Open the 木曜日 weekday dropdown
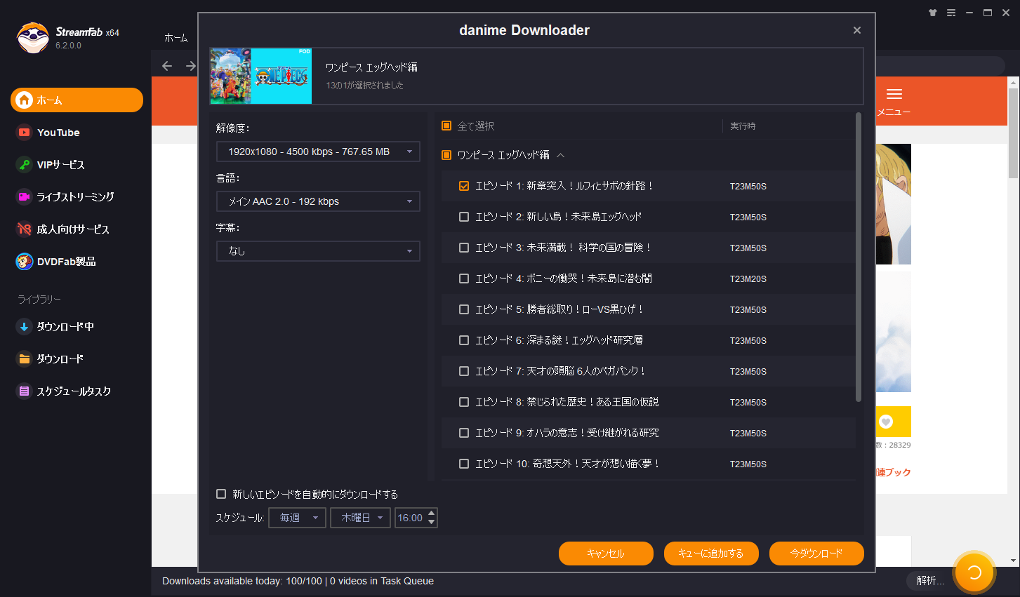Screen dimensions: 1020x597 pos(360,518)
